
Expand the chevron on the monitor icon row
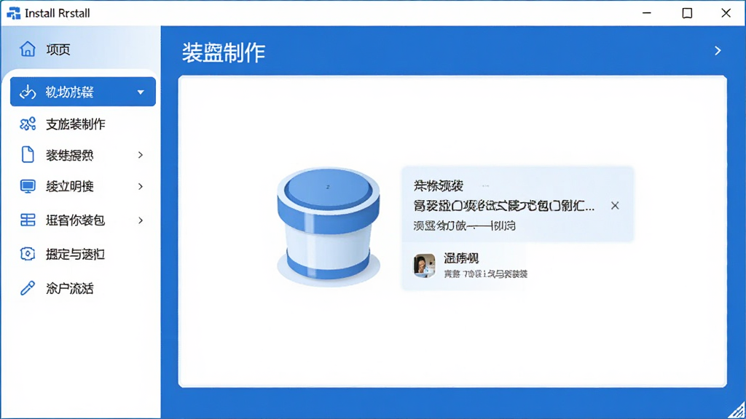click(x=141, y=186)
